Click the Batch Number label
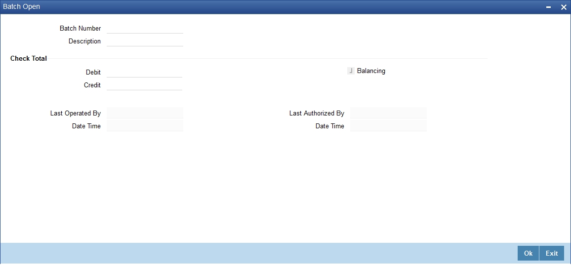Image resolution: width=571 pixels, height=267 pixels. [x=80, y=28]
